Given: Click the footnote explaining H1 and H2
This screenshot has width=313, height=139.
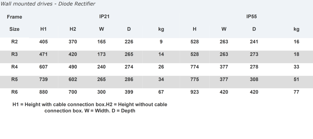Looking at the screenshot, I should [x=90, y=108].
